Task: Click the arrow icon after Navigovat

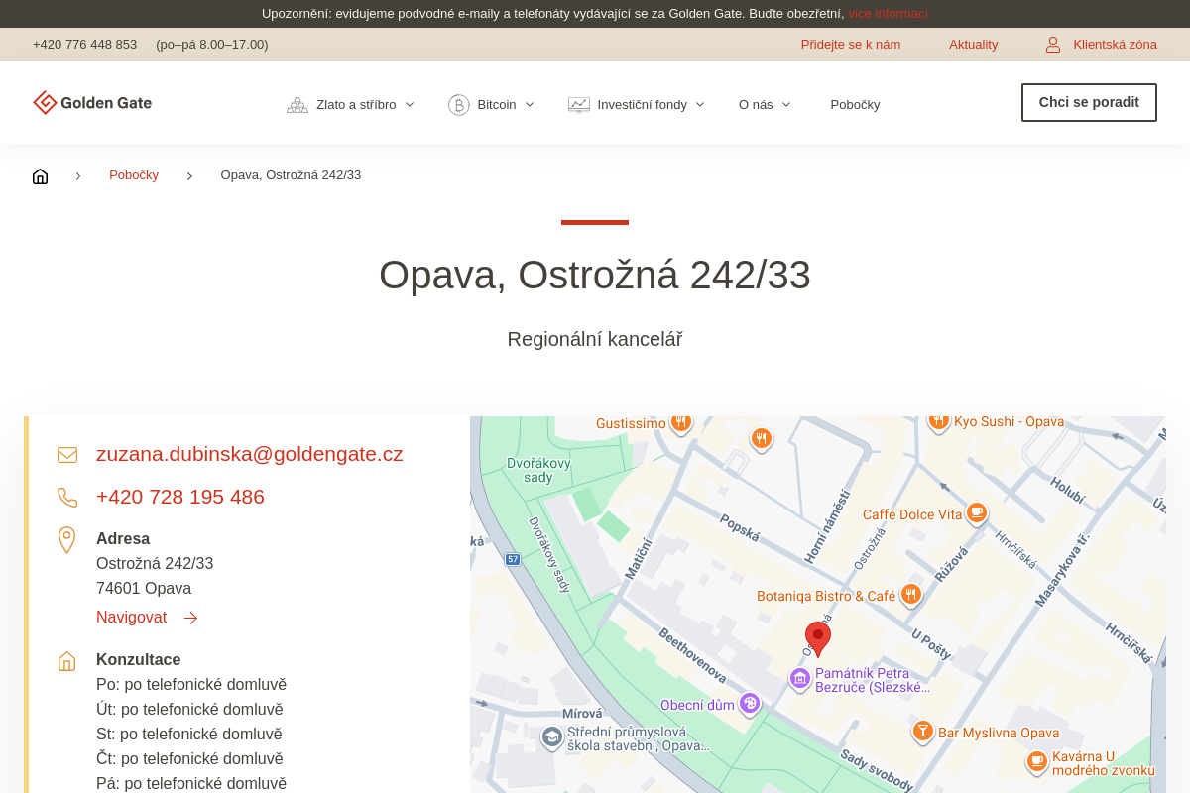Action: pyautogui.click(x=191, y=618)
